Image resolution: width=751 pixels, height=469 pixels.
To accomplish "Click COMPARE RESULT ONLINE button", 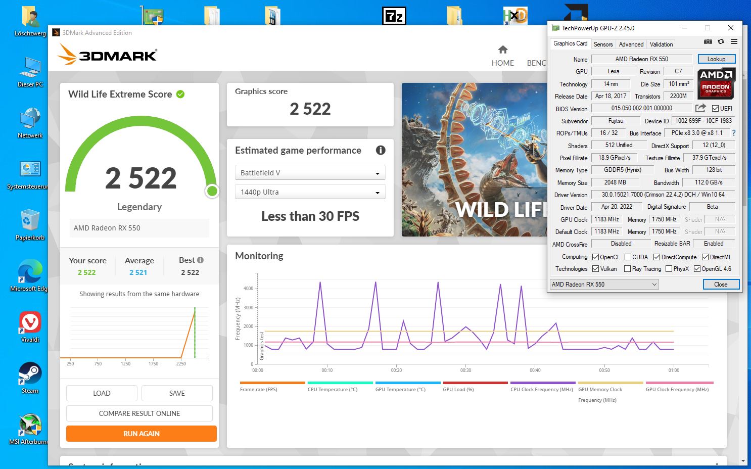I will 139,413.
